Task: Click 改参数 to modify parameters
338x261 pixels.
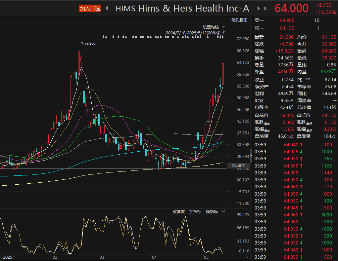Action: [179, 212]
